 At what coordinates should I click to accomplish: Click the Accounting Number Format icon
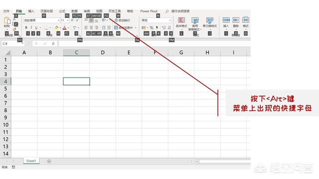pos(144,28)
